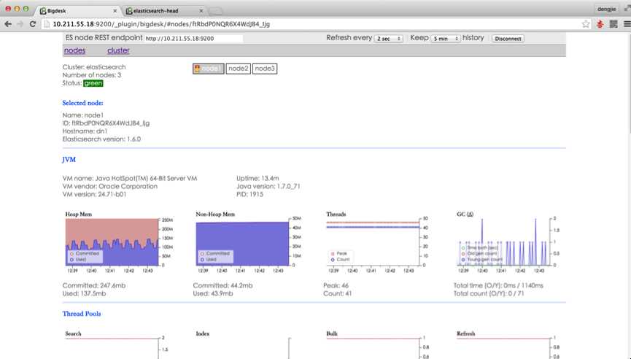Click Elasticsearch version: 1.6.0 text

pyautogui.click(x=101, y=139)
